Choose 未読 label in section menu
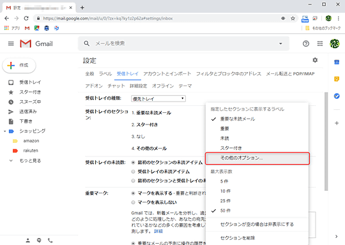This screenshot has height=245, width=345. (x=257, y=138)
